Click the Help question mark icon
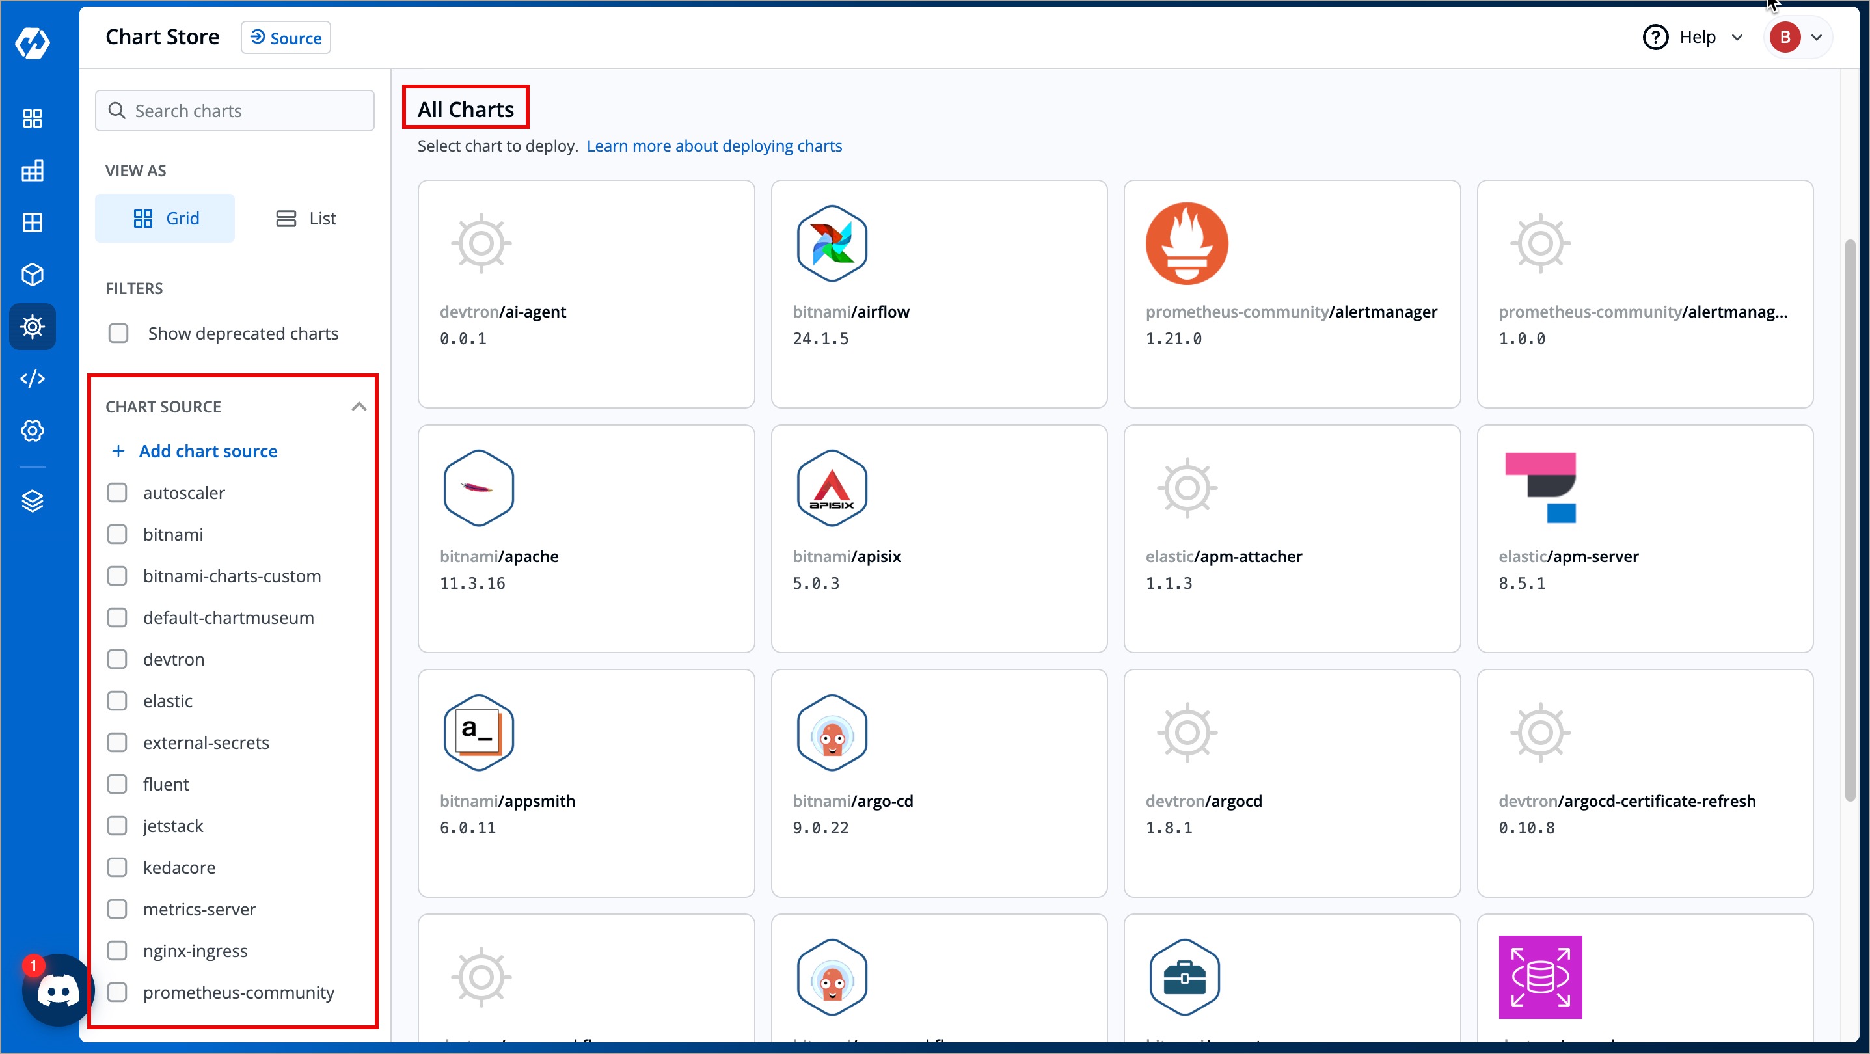The height and width of the screenshot is (1054, 1870). (1655, 37)
